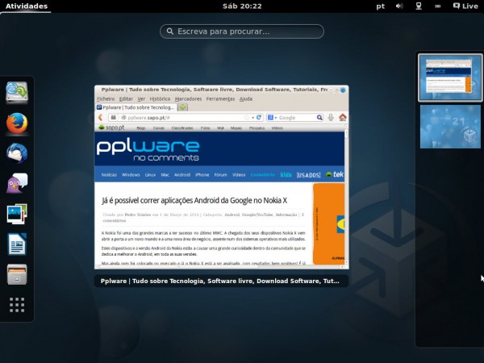Click author link Pedro Simões
The width and height of the screenshot is (484, 363).
point(138,215)
